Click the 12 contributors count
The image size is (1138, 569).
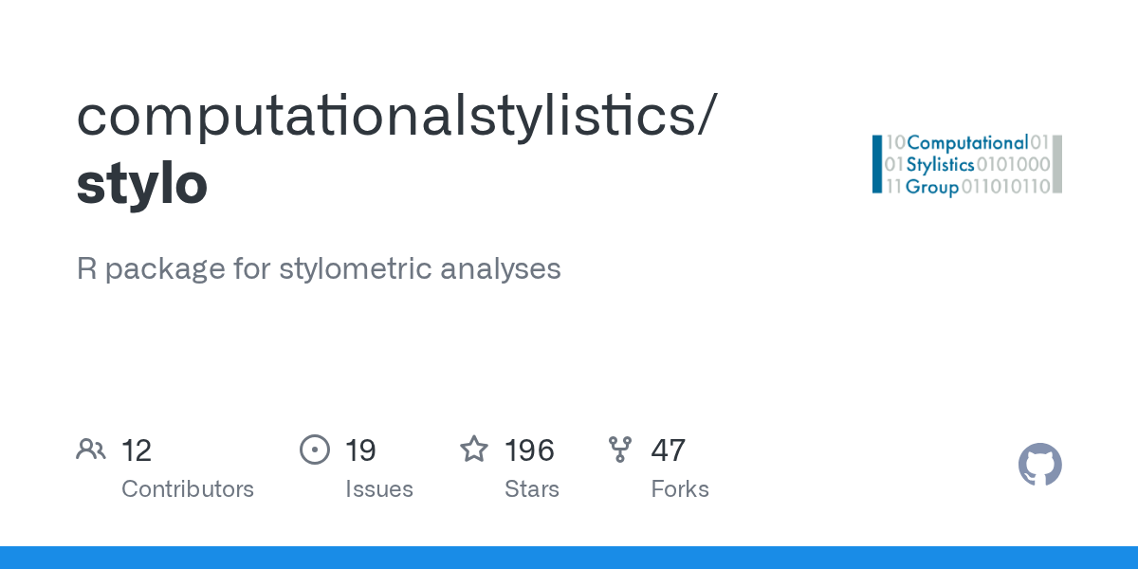click(x=137, y=450)
